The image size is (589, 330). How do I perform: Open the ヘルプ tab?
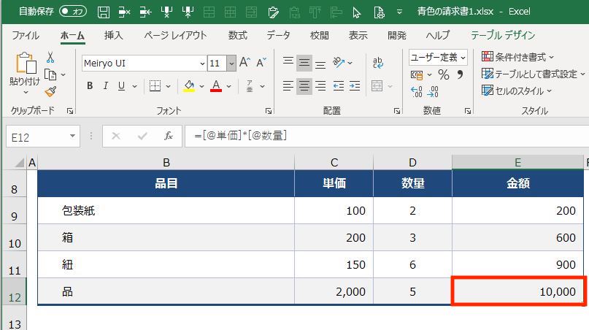point(438,35)
